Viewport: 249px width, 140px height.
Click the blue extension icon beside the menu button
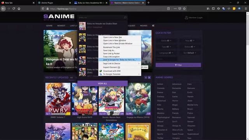coord(239,9)
